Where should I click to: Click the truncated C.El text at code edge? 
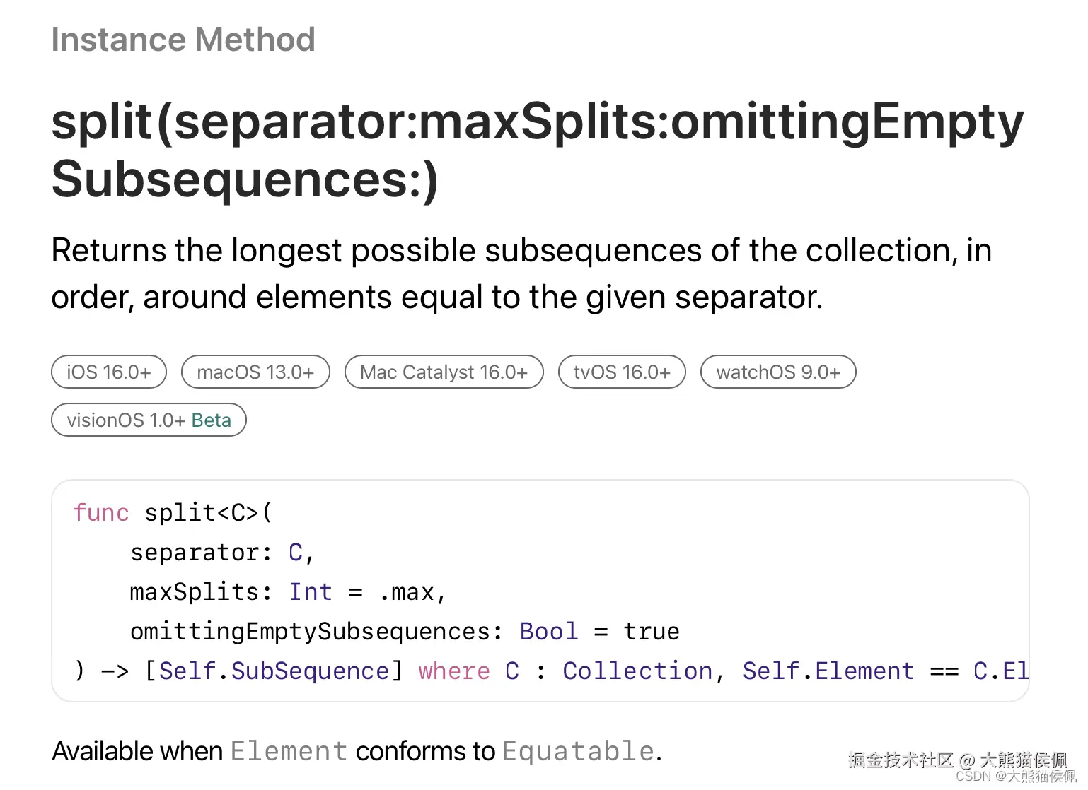(x=1000, y=671)
